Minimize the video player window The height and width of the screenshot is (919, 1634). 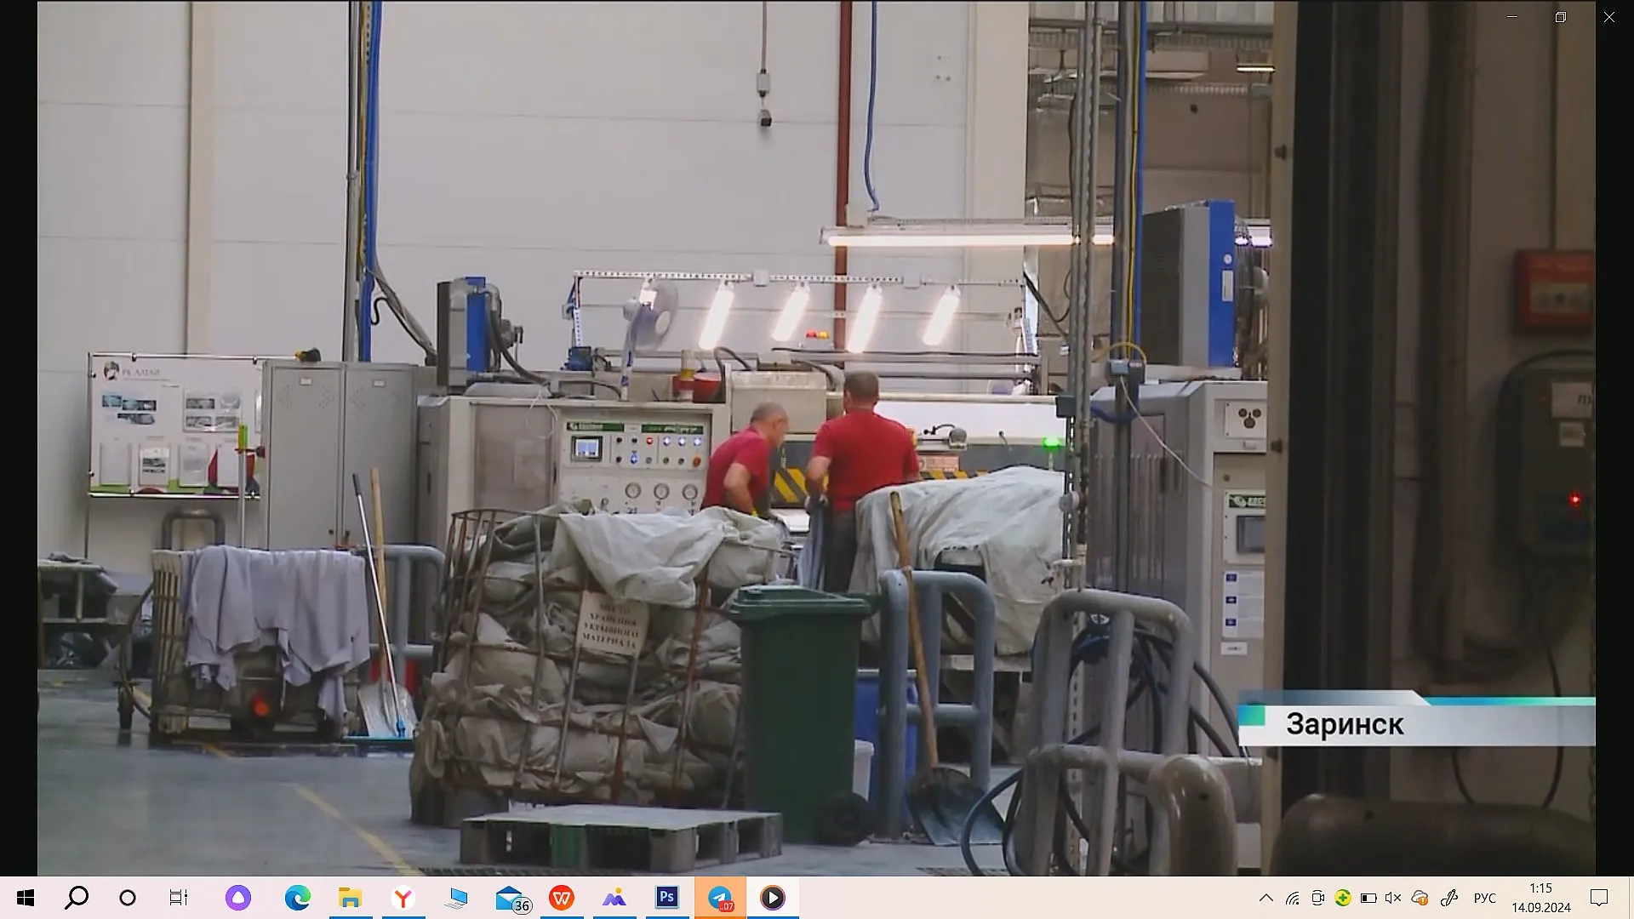(x=1512, y=17)
